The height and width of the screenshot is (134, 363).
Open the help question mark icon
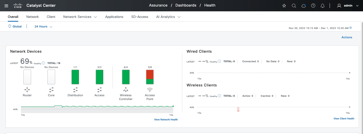coord(313,6)
